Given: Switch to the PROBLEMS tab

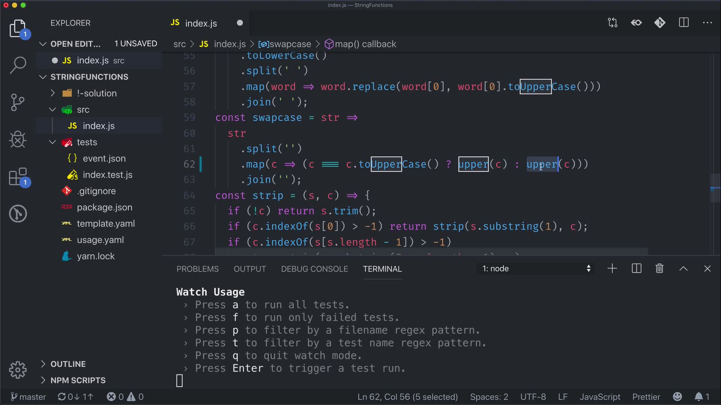Looking at the screenshot, I should [x=198, y=269].
